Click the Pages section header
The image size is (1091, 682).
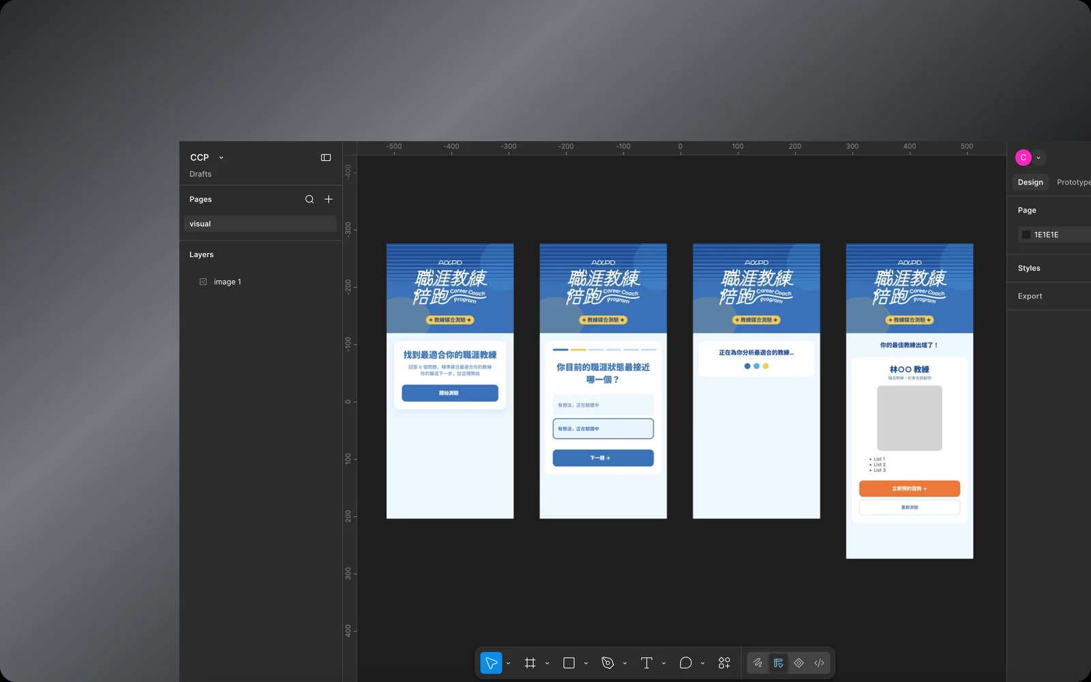pos(200,199)
